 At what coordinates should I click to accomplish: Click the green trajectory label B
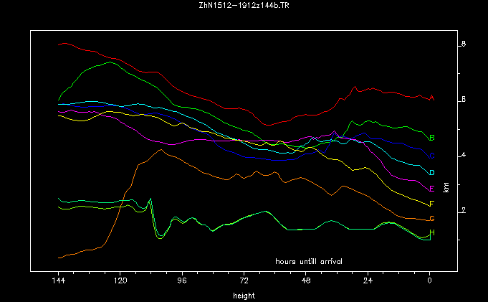click(x=431, y=138)
